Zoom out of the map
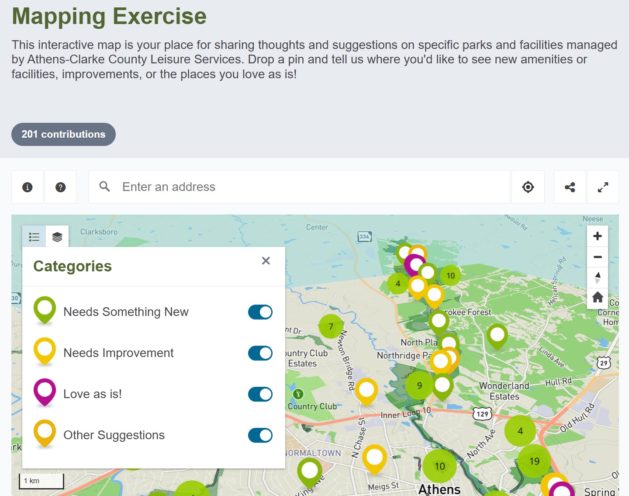This screenshot has width=629, height=496. click(x=598, y=257)
